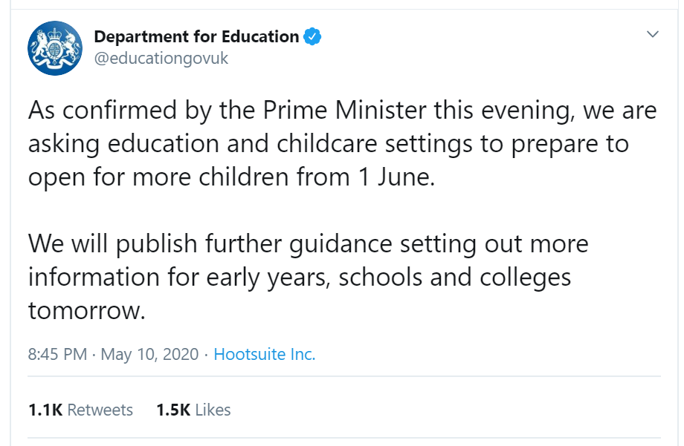
Task: Click the 1.1K retweet count number
Action: coord(45,410)
